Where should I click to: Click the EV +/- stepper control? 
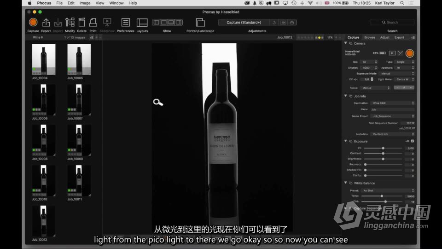(372, 79)
